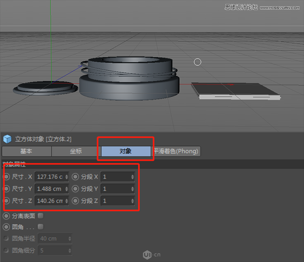Image resolution: width=304 pixels, height=262 pixels.
Task: Select the flat cube object in viewport
Action: 234,90
